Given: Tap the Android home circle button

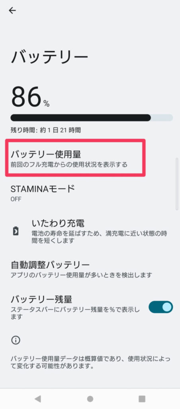Looking at the screenshot, I should pyautogui.click(x=90, y=399).
